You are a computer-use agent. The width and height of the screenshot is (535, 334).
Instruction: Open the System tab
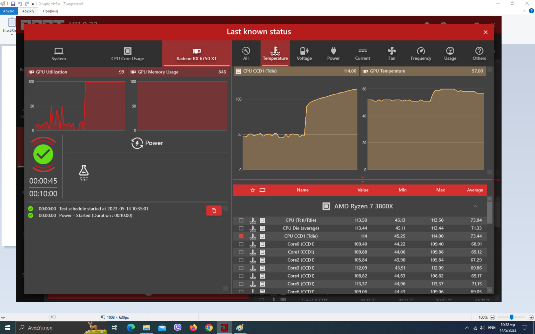click(x=59, y=54)
